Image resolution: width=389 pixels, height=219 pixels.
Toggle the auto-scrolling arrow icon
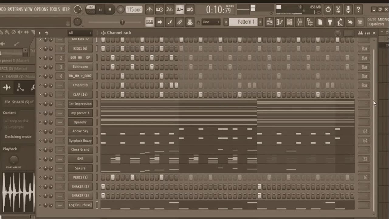tap(160, 22)
